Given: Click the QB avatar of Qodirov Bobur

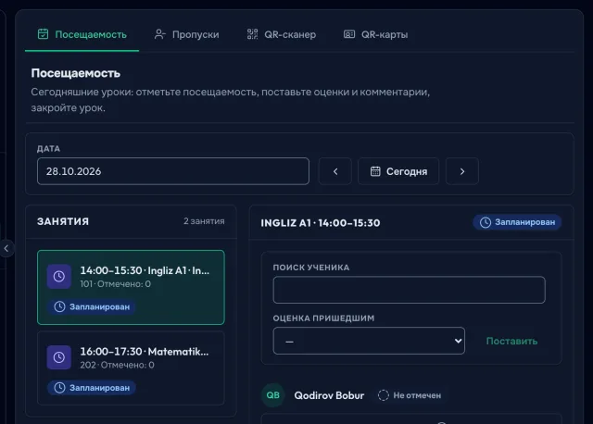Looking at the screenshot, I should point(272,395).
